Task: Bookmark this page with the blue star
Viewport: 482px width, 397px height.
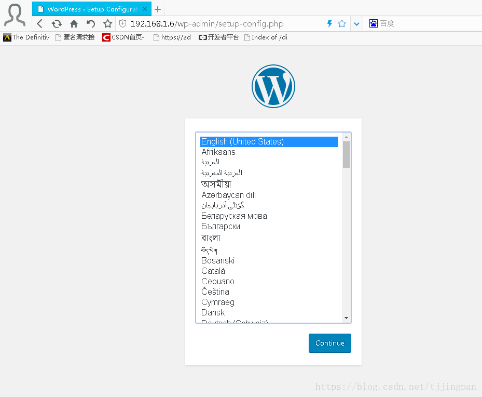Action: [x=342, y=23]
